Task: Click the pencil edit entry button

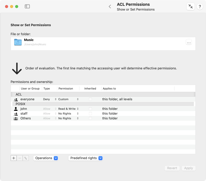Action: coord(25,158)
